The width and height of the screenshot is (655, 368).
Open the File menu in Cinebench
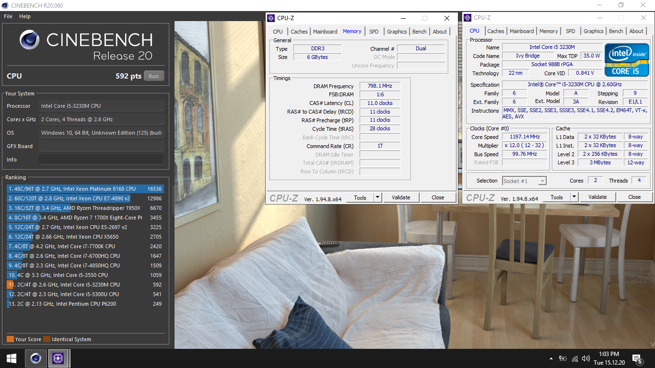(8, 16)
